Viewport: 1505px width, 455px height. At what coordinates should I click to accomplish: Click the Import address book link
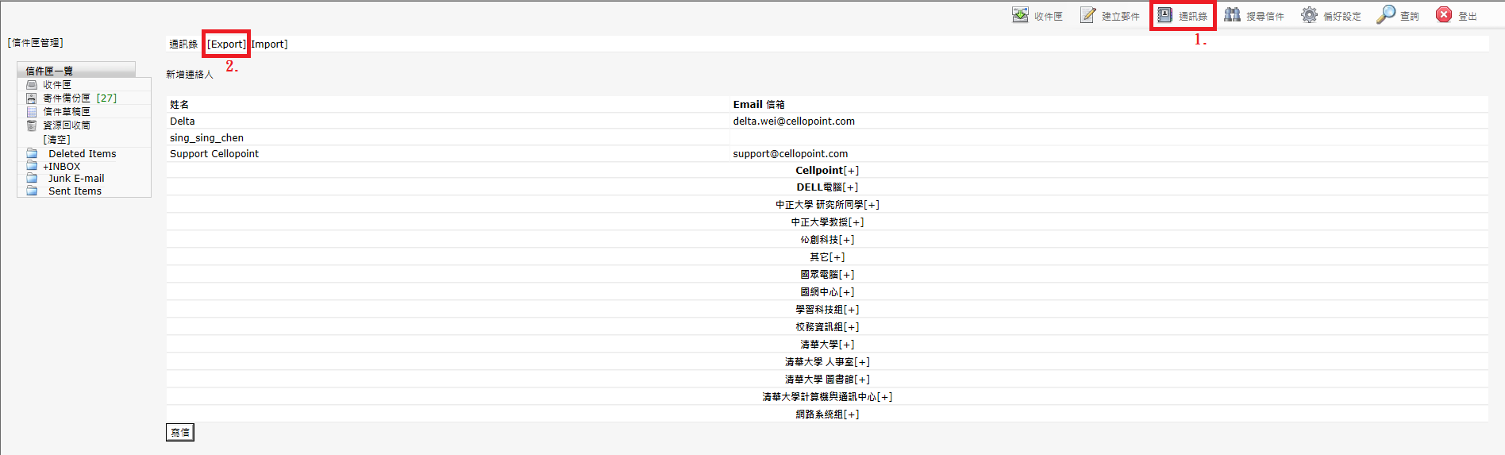coord(269,44)
